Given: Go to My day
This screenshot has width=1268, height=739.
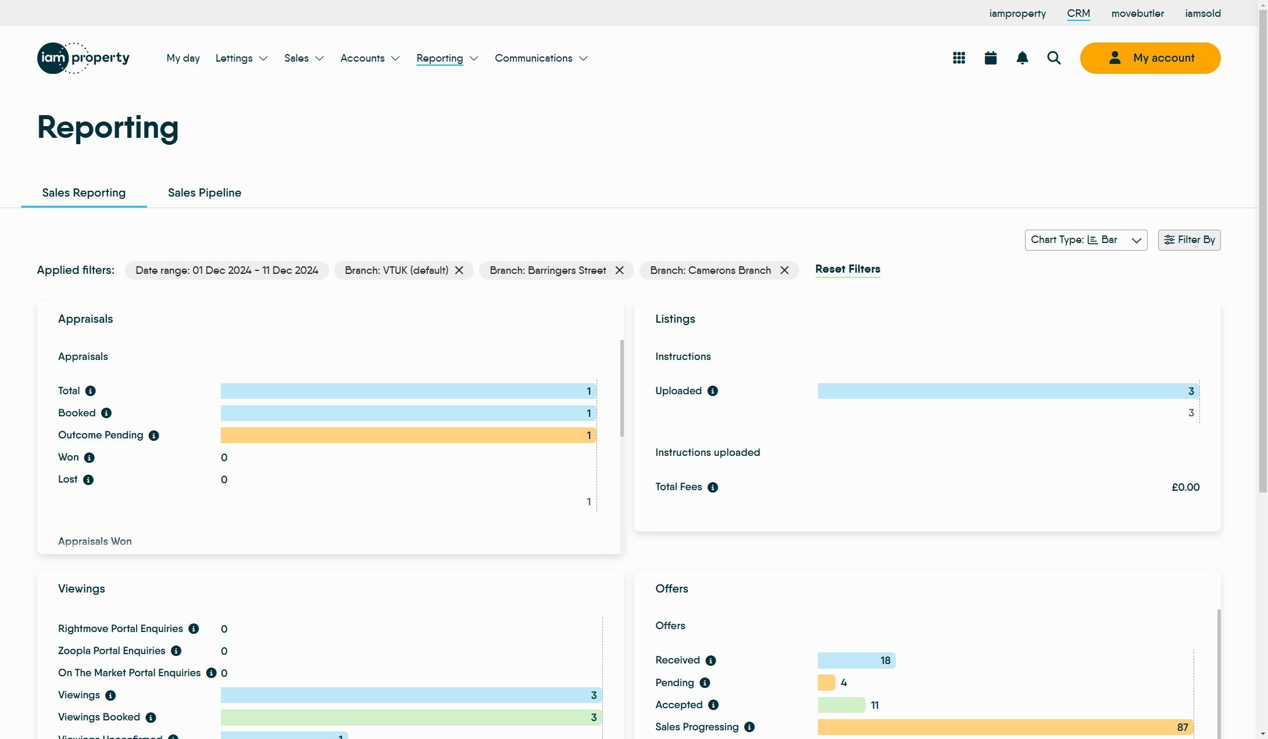Looking at the screenshot, I should tap(183, 58).
